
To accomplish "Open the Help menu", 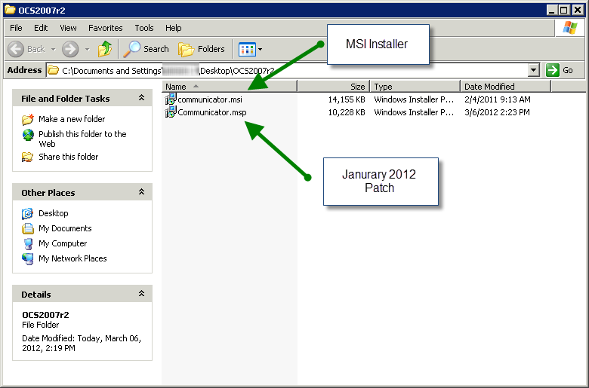I will tap(173, 28).
